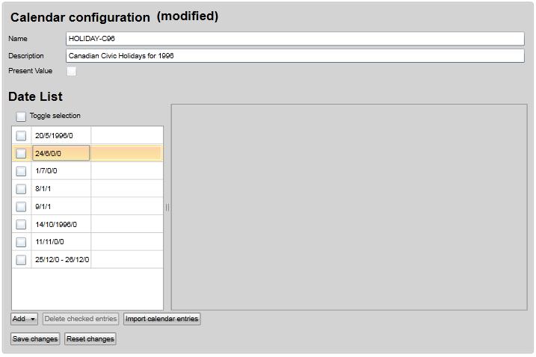The image size is (536, 357).
Task: Save changes to the calendar
Action: 35,339
